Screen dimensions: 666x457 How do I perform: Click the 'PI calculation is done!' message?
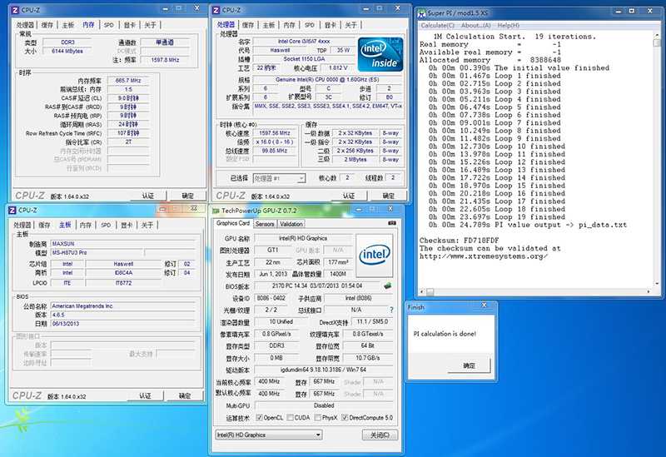[445, 334]
